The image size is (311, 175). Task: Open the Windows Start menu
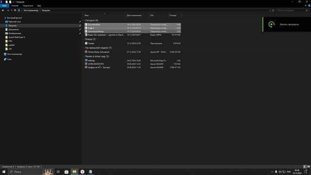[x=4, y=172]
